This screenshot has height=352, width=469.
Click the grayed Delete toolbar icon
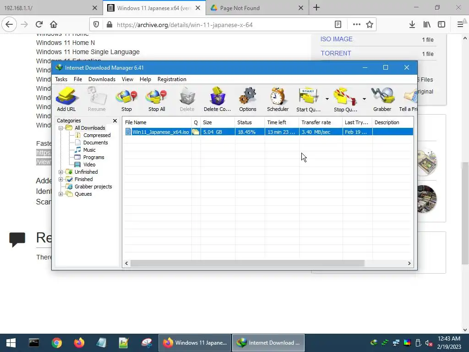(187, 99)
